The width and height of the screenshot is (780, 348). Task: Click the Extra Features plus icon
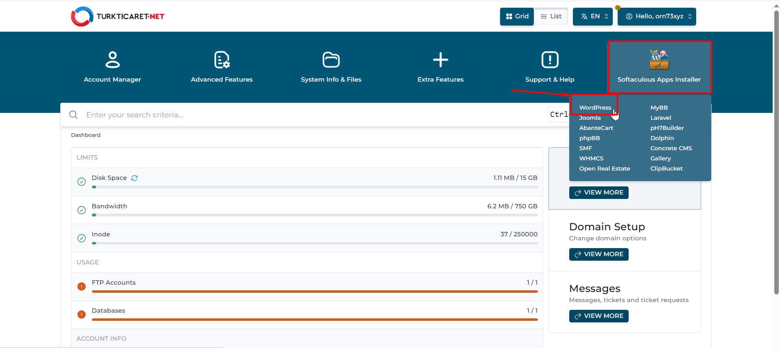pos(440,60)
